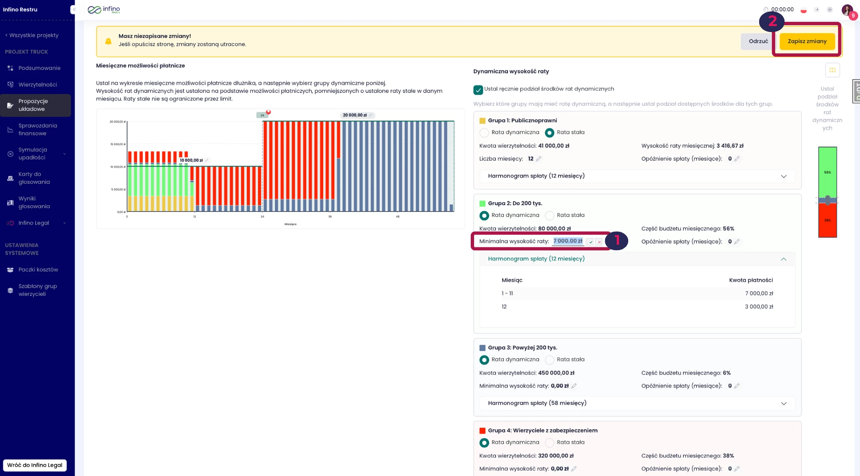The width and height of the screenshot is (860, 476).
Task: Open Karty do głosowania menu item
Action: tap(34, 178)
